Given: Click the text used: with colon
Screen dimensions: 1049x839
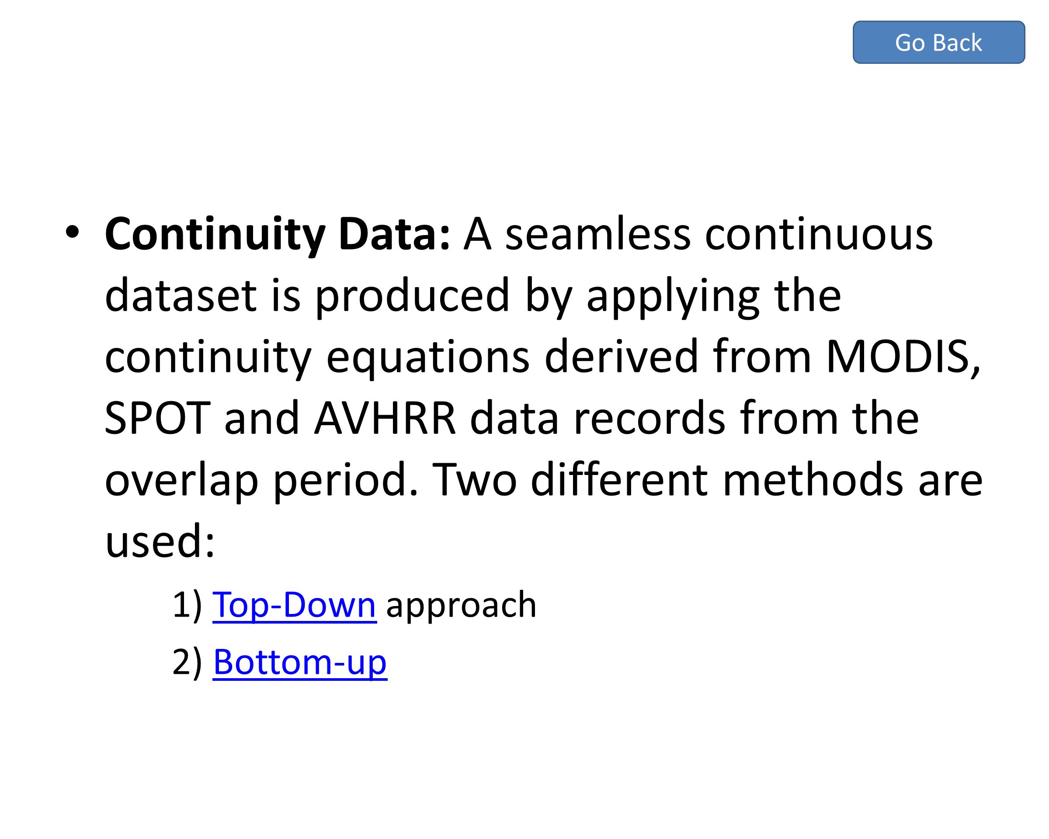Looking at the screenshot, I should pos(160,541).
